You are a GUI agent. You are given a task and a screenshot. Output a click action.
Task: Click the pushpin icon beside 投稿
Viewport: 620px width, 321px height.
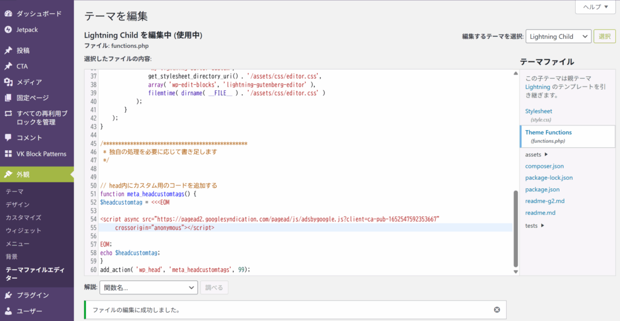pyautogui.click(x=8, y=51)
